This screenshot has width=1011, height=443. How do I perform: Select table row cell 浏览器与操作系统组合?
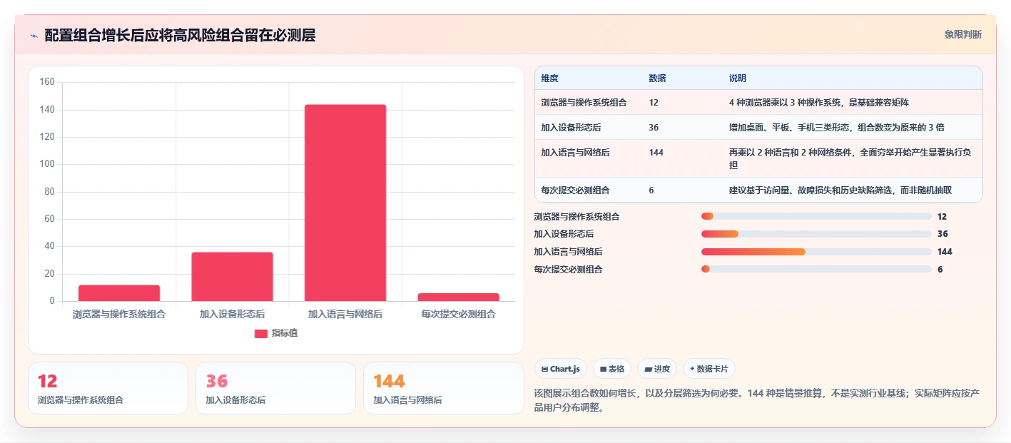coord(584,103)
